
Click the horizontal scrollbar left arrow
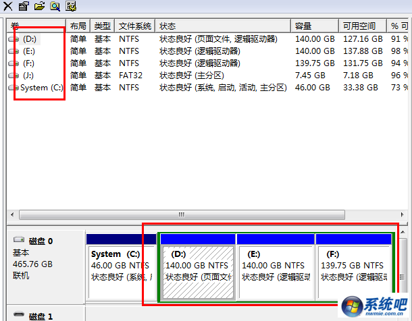(12, 214)
